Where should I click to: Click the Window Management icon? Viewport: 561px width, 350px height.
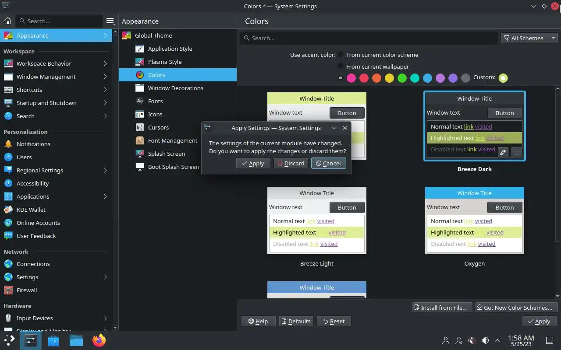(8, 77)
